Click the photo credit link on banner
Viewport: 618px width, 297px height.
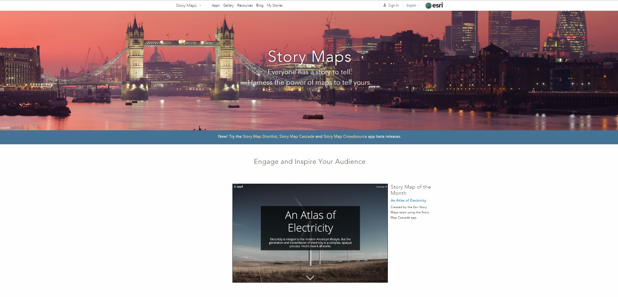click(x=17, y=128)
